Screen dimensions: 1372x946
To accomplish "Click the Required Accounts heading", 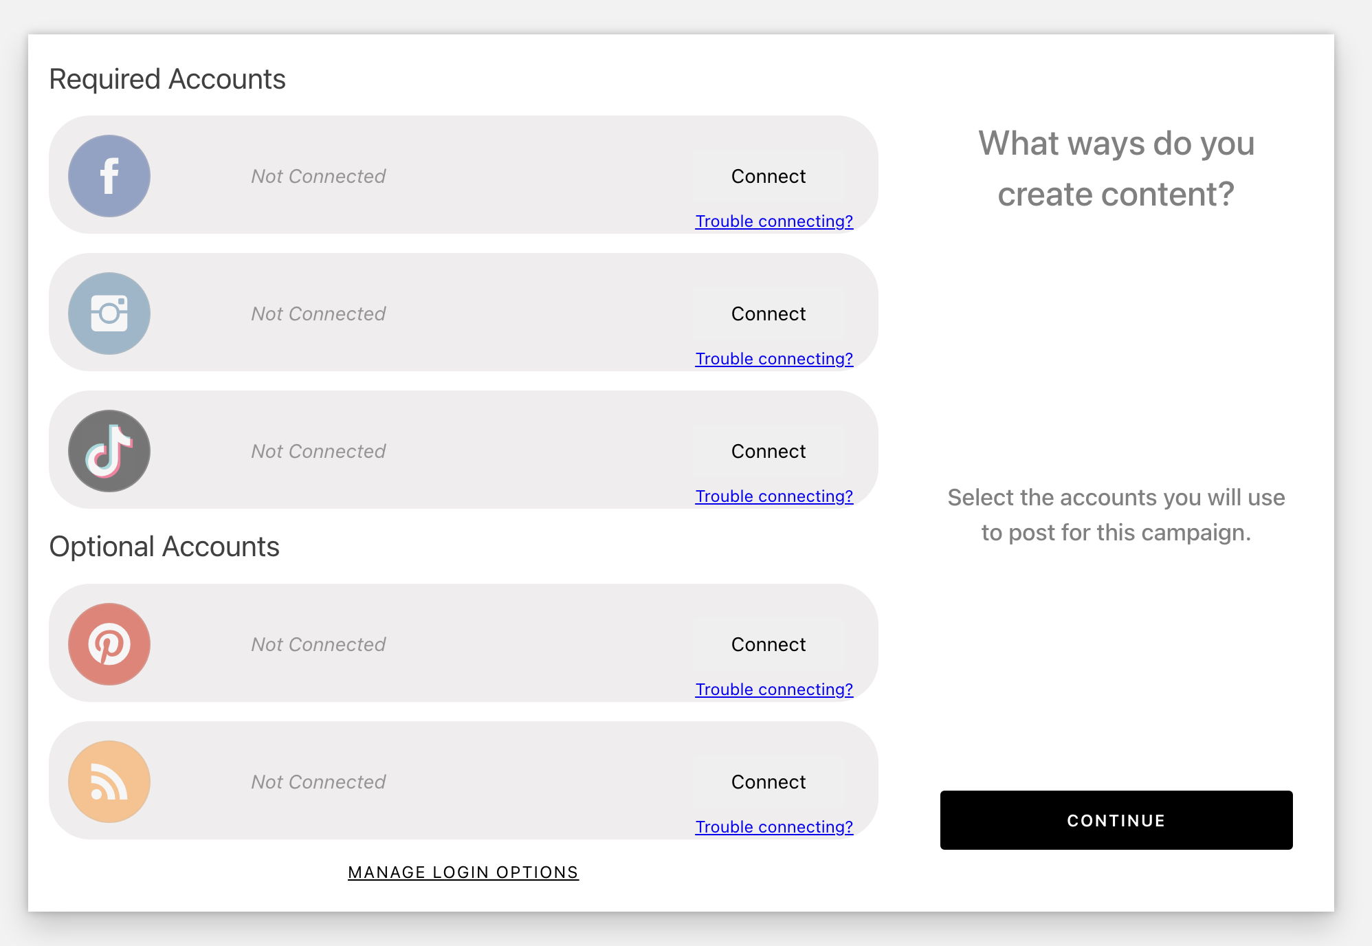I will (167, 79).
